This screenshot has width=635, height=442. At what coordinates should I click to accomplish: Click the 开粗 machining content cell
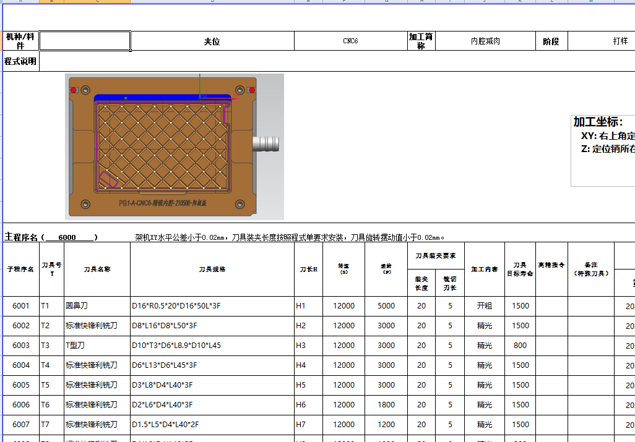(x=485, y=305)
